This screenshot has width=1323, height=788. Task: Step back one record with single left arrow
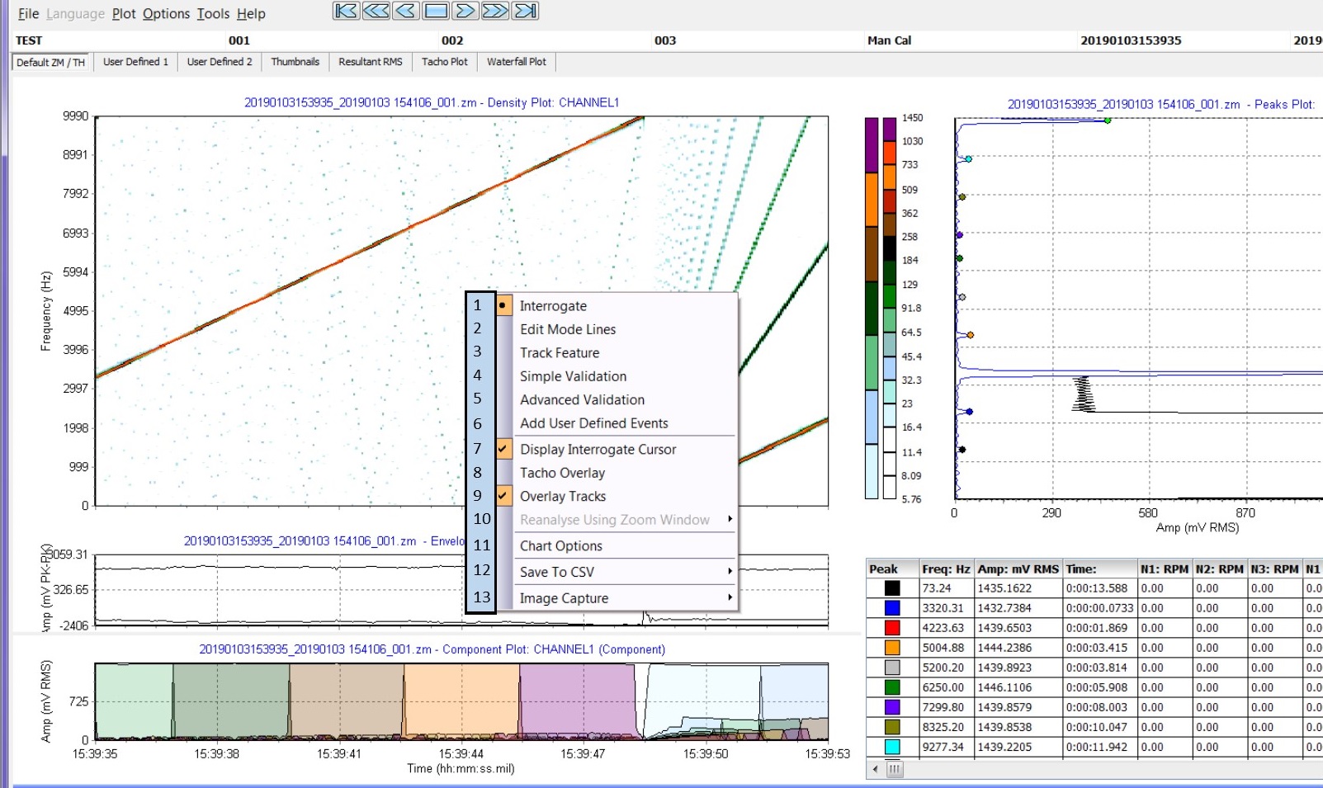(405, 11)
